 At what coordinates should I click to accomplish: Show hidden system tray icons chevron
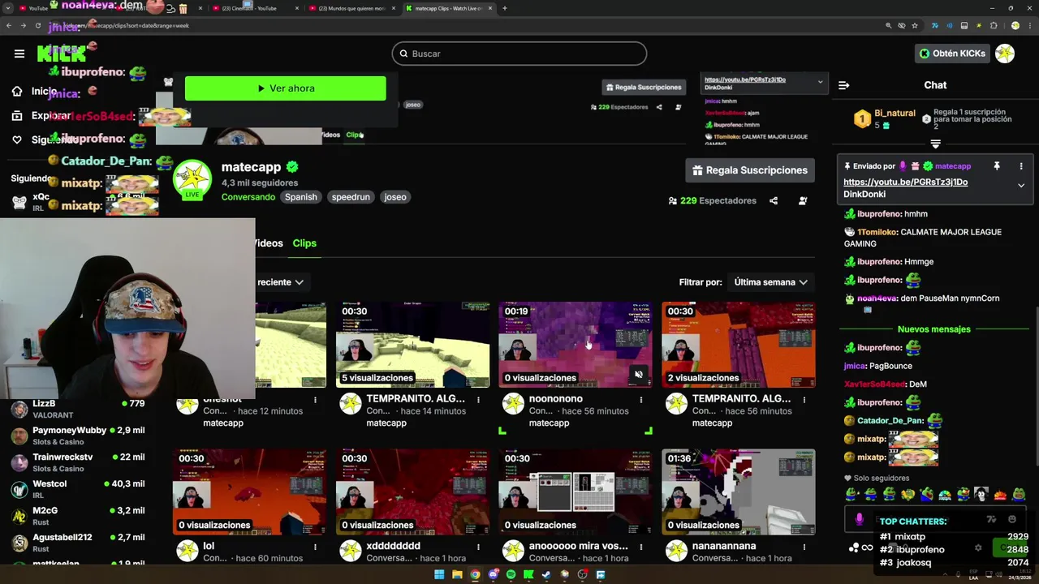pos(946,575)
